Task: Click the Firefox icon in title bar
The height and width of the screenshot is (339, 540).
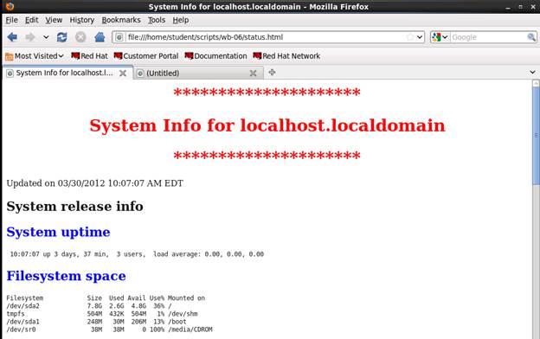Action: [x=10, y=6]
